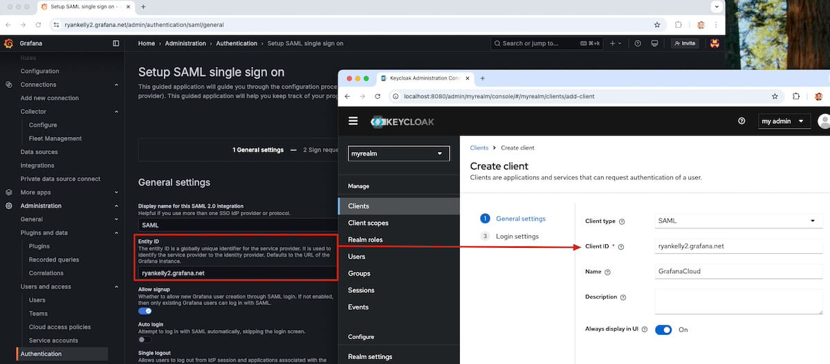
Task: Show help for Client type field
Action: 622,221
